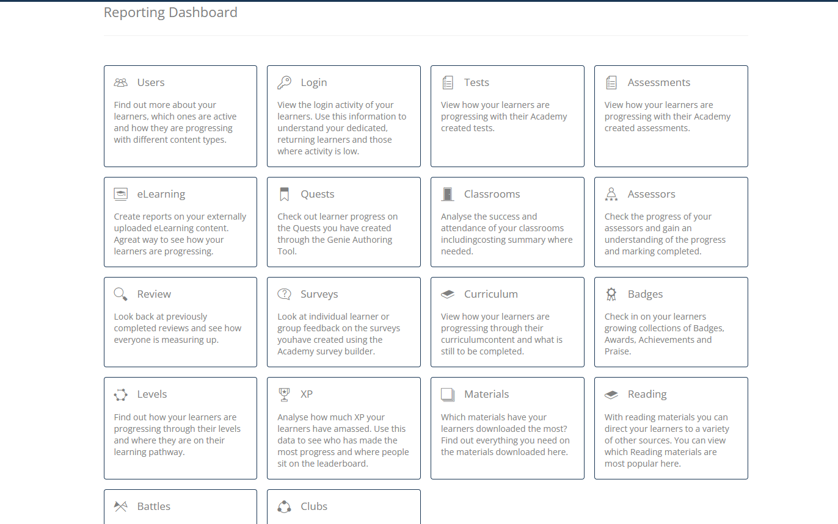Viewport: 838px width, 524px height.
Task: Click the eLearning graduation cap icon
Action: tap(121, 195)
